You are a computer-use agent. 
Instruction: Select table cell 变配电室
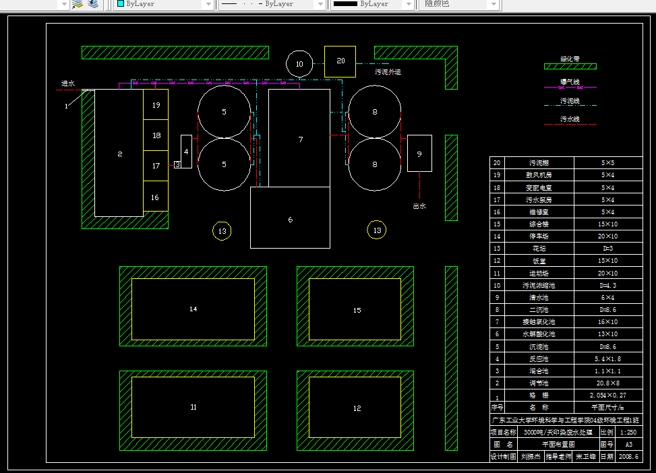coord(539,187)
